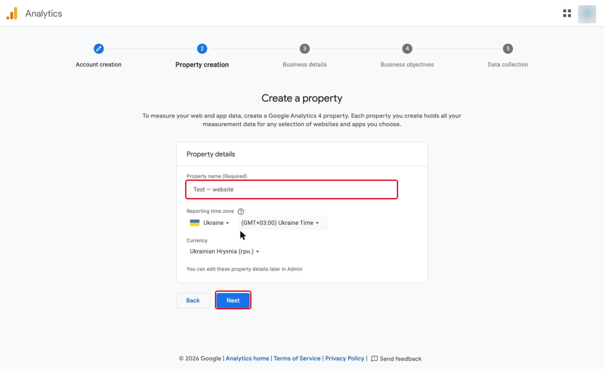Click step 5 Data collection circle
The height and width of the screenshot is (369, 604).
508,49
